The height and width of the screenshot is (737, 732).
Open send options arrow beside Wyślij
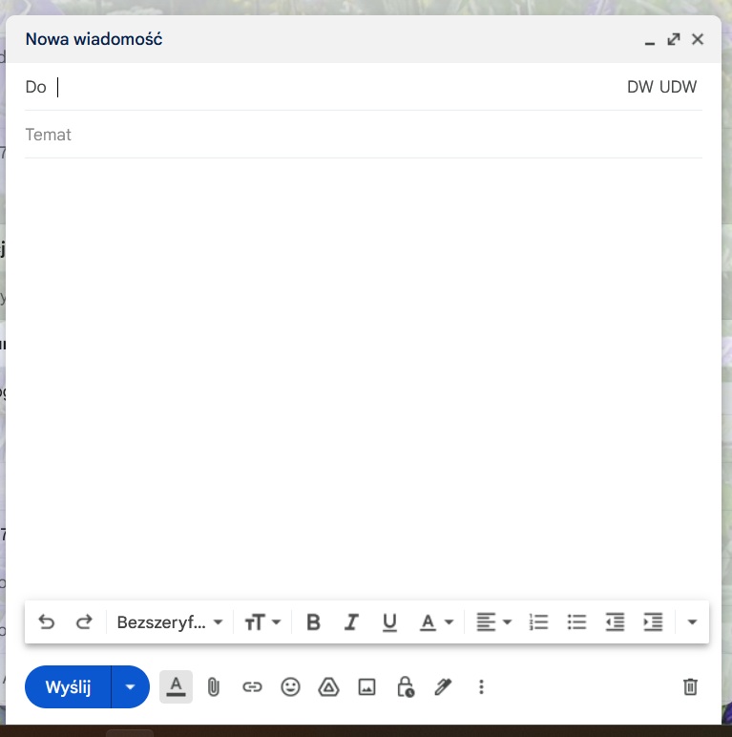coord(131,686)
